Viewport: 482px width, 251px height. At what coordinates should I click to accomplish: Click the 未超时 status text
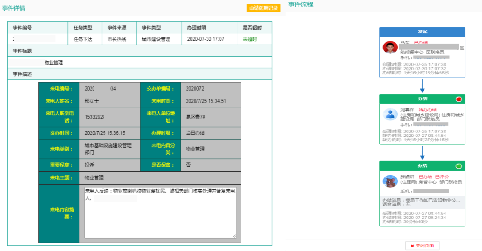pyautogui.click(x=249, y=39)
